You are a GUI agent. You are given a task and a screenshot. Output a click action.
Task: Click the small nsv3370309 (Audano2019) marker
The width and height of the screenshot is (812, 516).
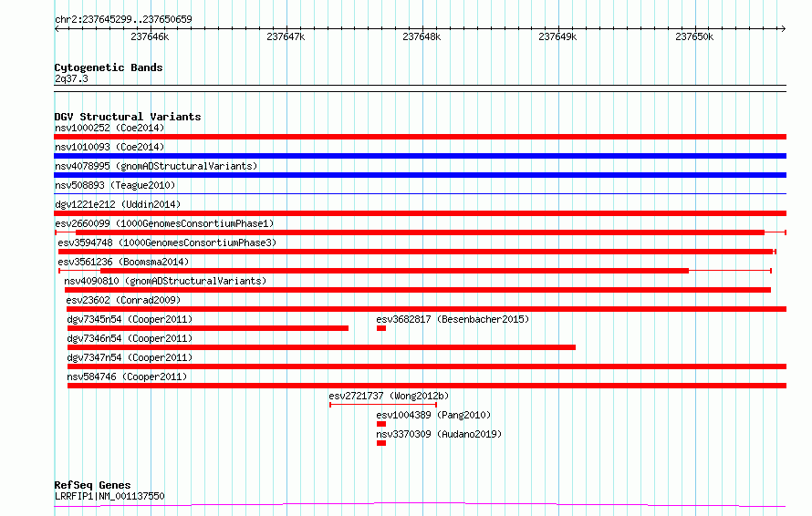coord(381,443)
